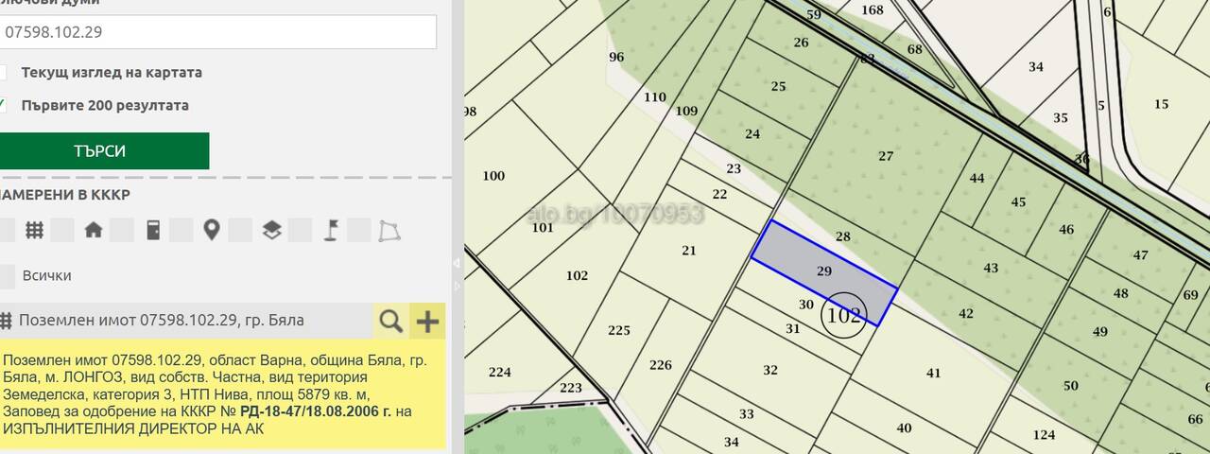Add result 07598.102.29 with the plus icon
The height and width of the screenshot is (454, 1210).
click(x=428, y=322)
